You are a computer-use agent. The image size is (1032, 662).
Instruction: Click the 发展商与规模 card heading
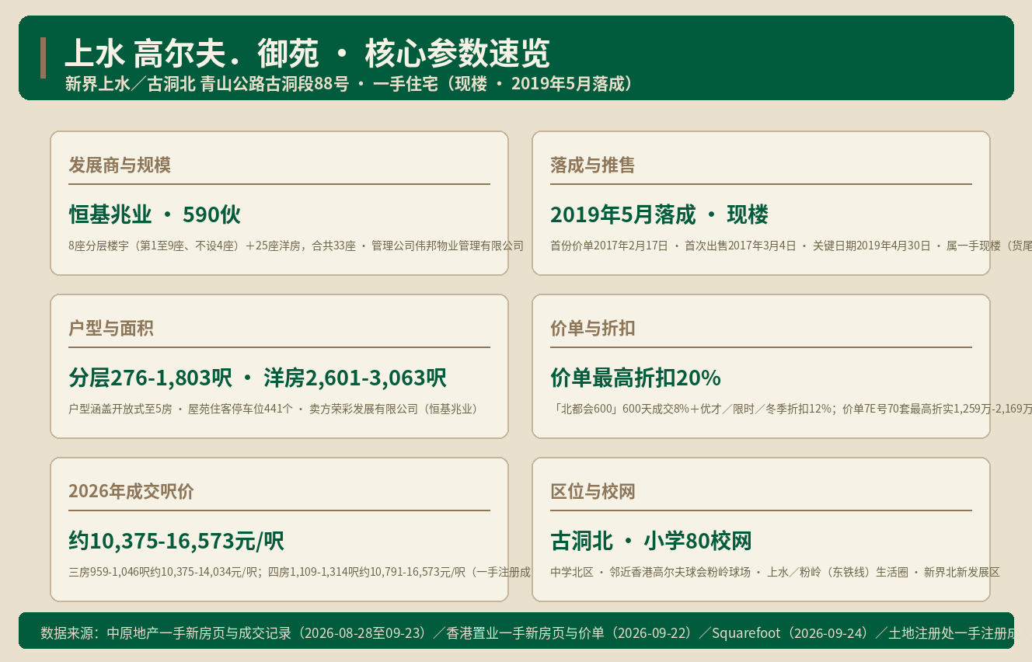click(x=120, y=165)
